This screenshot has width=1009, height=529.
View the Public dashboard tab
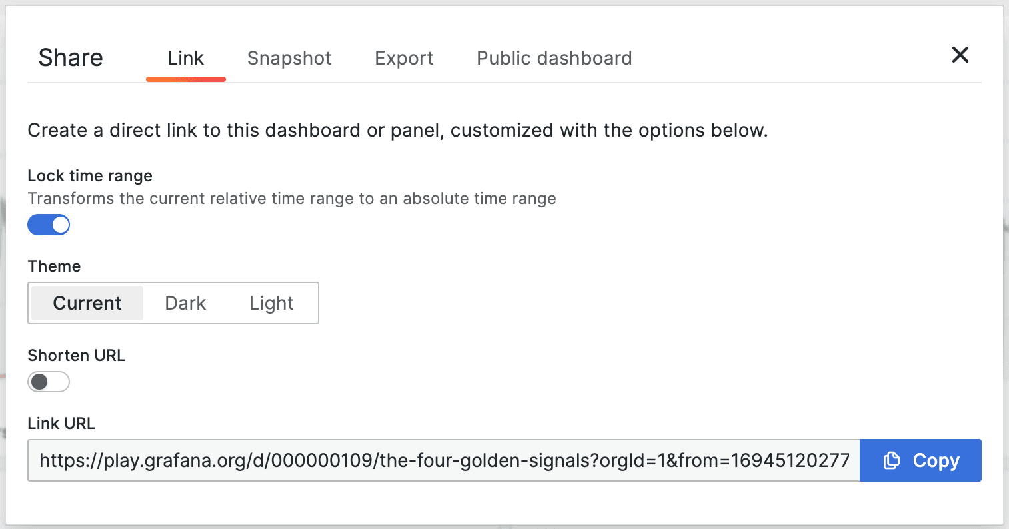coord(554,58)
